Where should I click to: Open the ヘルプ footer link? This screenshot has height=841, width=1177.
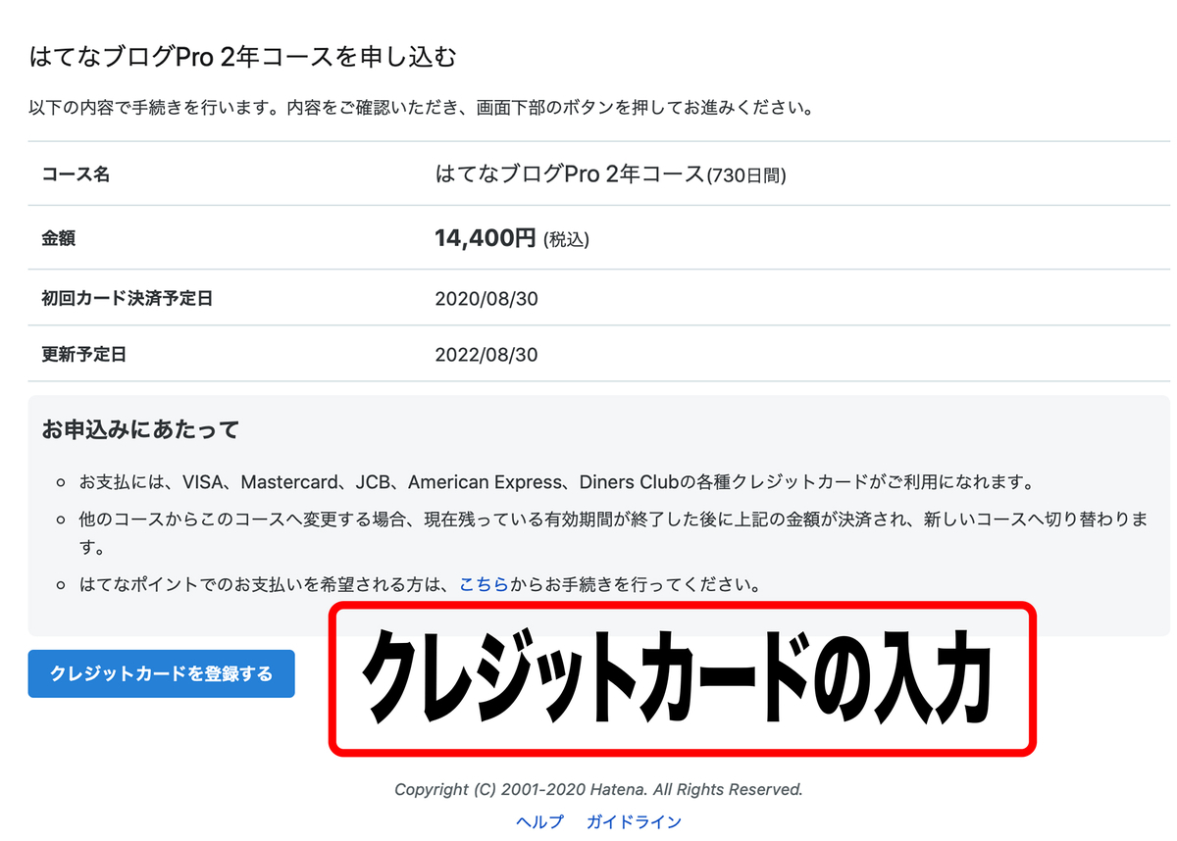click(539, 821)
